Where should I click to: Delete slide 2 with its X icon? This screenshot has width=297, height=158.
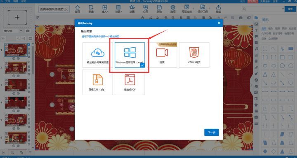point(29,62)
